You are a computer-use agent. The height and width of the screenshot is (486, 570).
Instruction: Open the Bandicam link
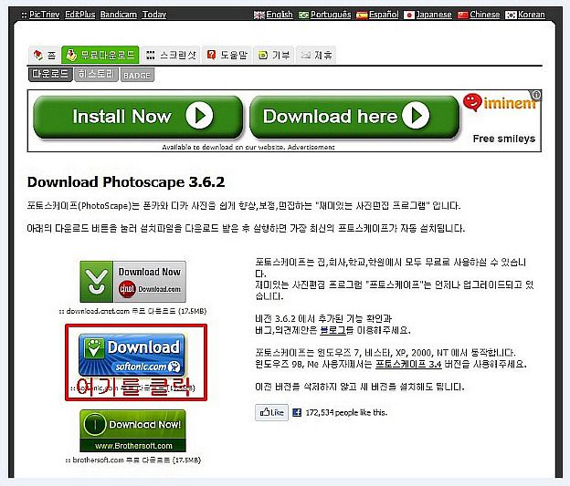pyautogui.click(x=119, y=15)
